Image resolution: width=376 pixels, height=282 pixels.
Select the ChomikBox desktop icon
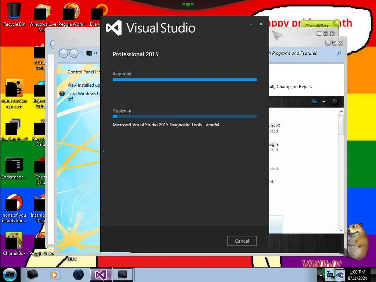point(14,243)
